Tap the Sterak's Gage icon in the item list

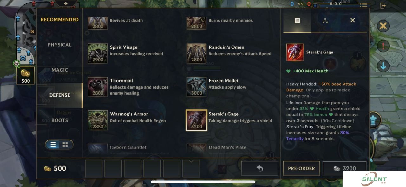196,120
